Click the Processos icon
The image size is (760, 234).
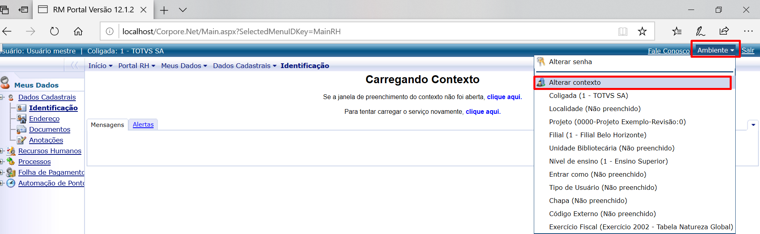click(x=11, y=162)
